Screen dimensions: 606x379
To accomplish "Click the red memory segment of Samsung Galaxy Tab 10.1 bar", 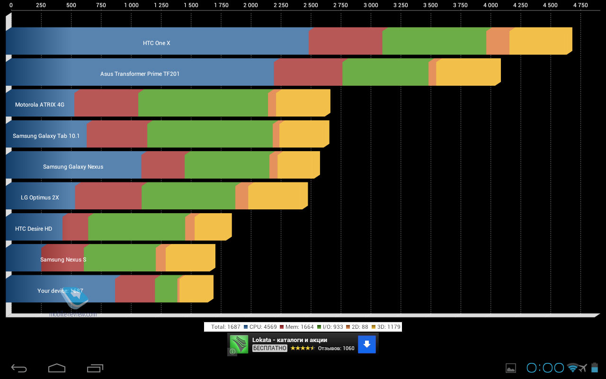I will (117, 134).
